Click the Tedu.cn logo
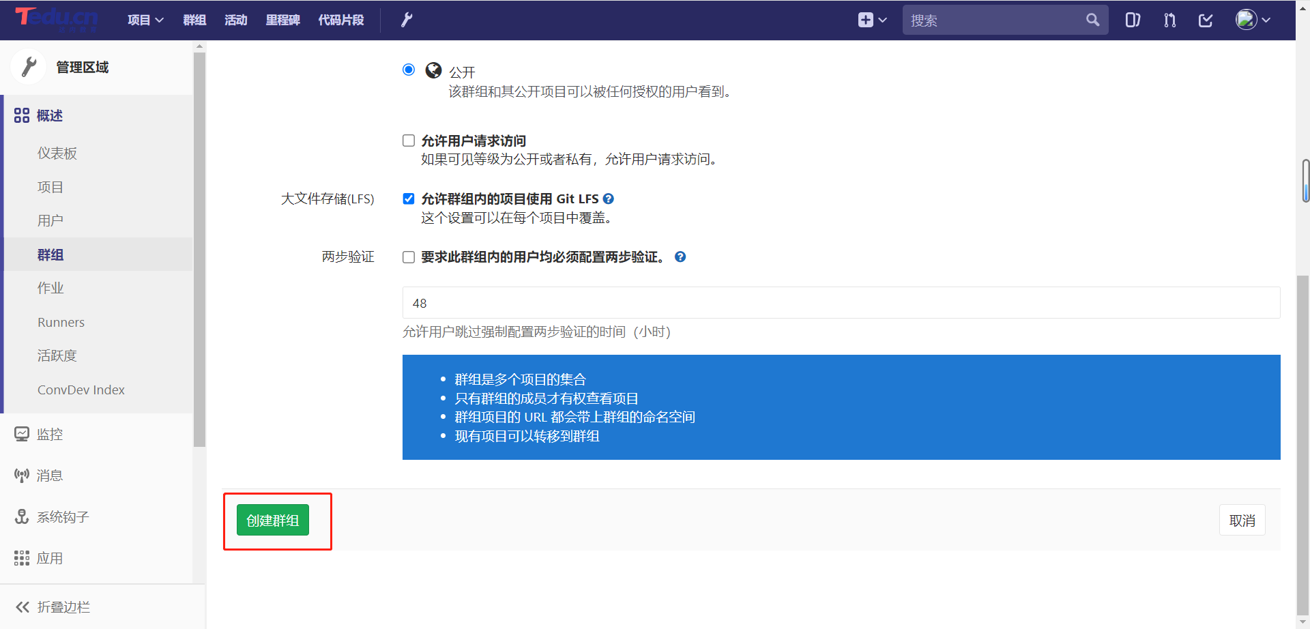Viewport: 1310px width, 629px height. point(57,18)
